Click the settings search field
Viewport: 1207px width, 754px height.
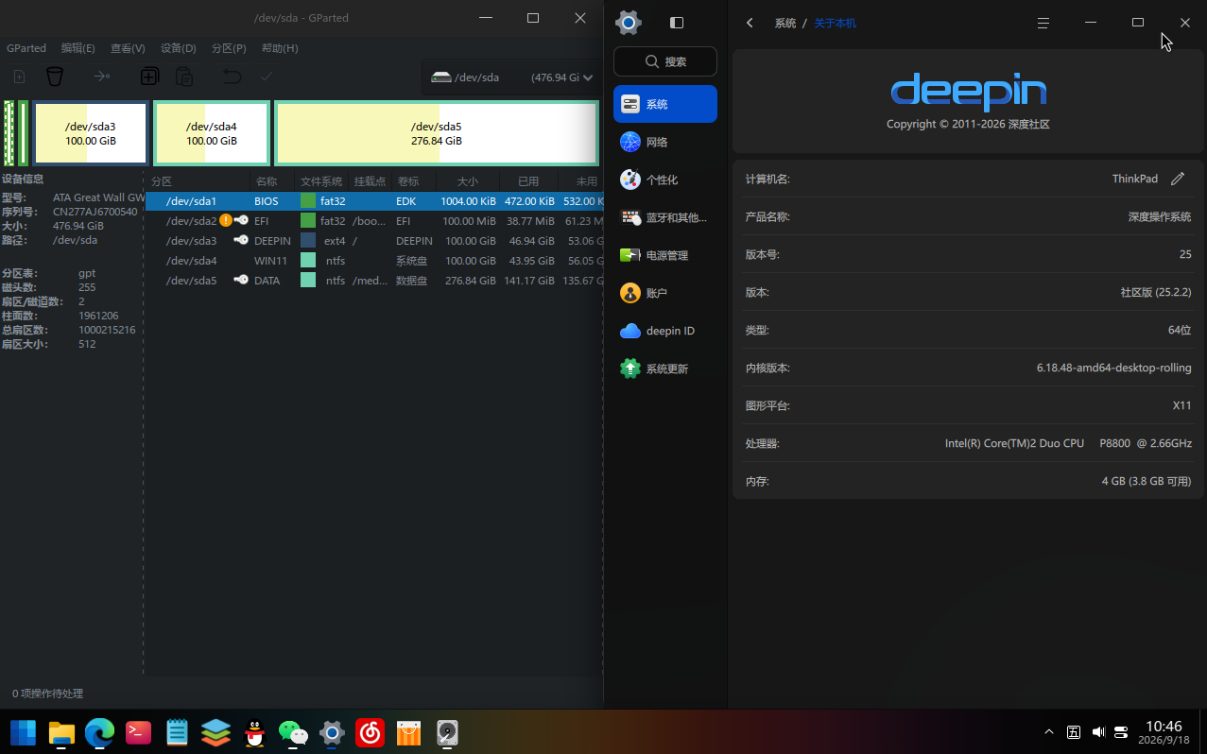tap(665, 61)
